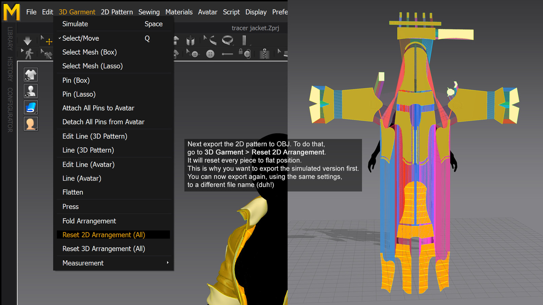Click the Fasten Button lock icon
The height and width of the screenshot is (305, 543).
(245, 53)
